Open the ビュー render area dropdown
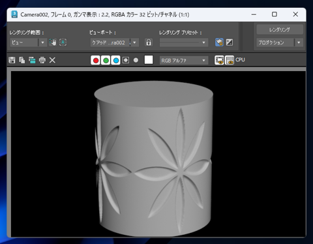The height and width of the screenshot is (244, 313). coord(28,42)
